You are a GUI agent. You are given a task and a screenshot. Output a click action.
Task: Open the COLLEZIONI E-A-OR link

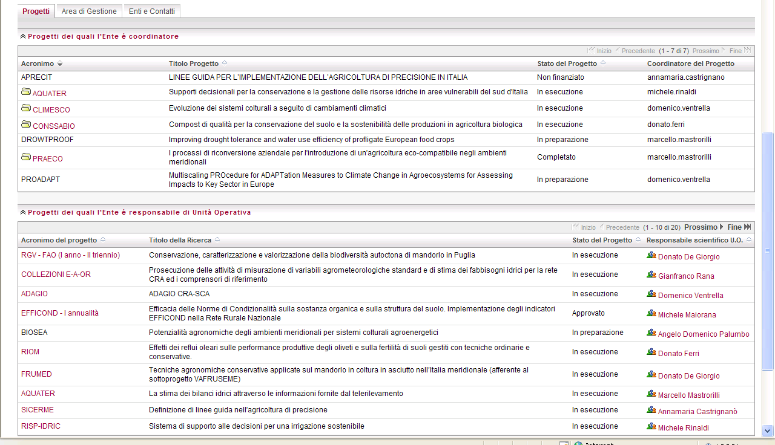56,274
